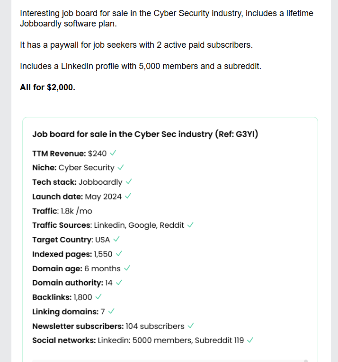
Task: Click the paragraph about 2 active paid subscribers
Action: coord(136,45)
